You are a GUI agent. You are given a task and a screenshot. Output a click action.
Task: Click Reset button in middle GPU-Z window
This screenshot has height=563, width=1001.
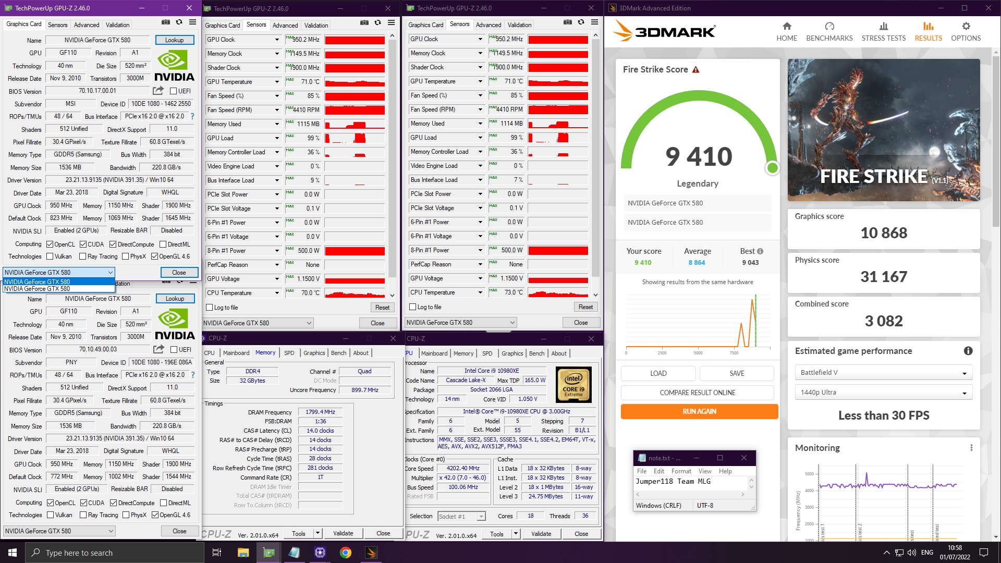coord(382,308)
